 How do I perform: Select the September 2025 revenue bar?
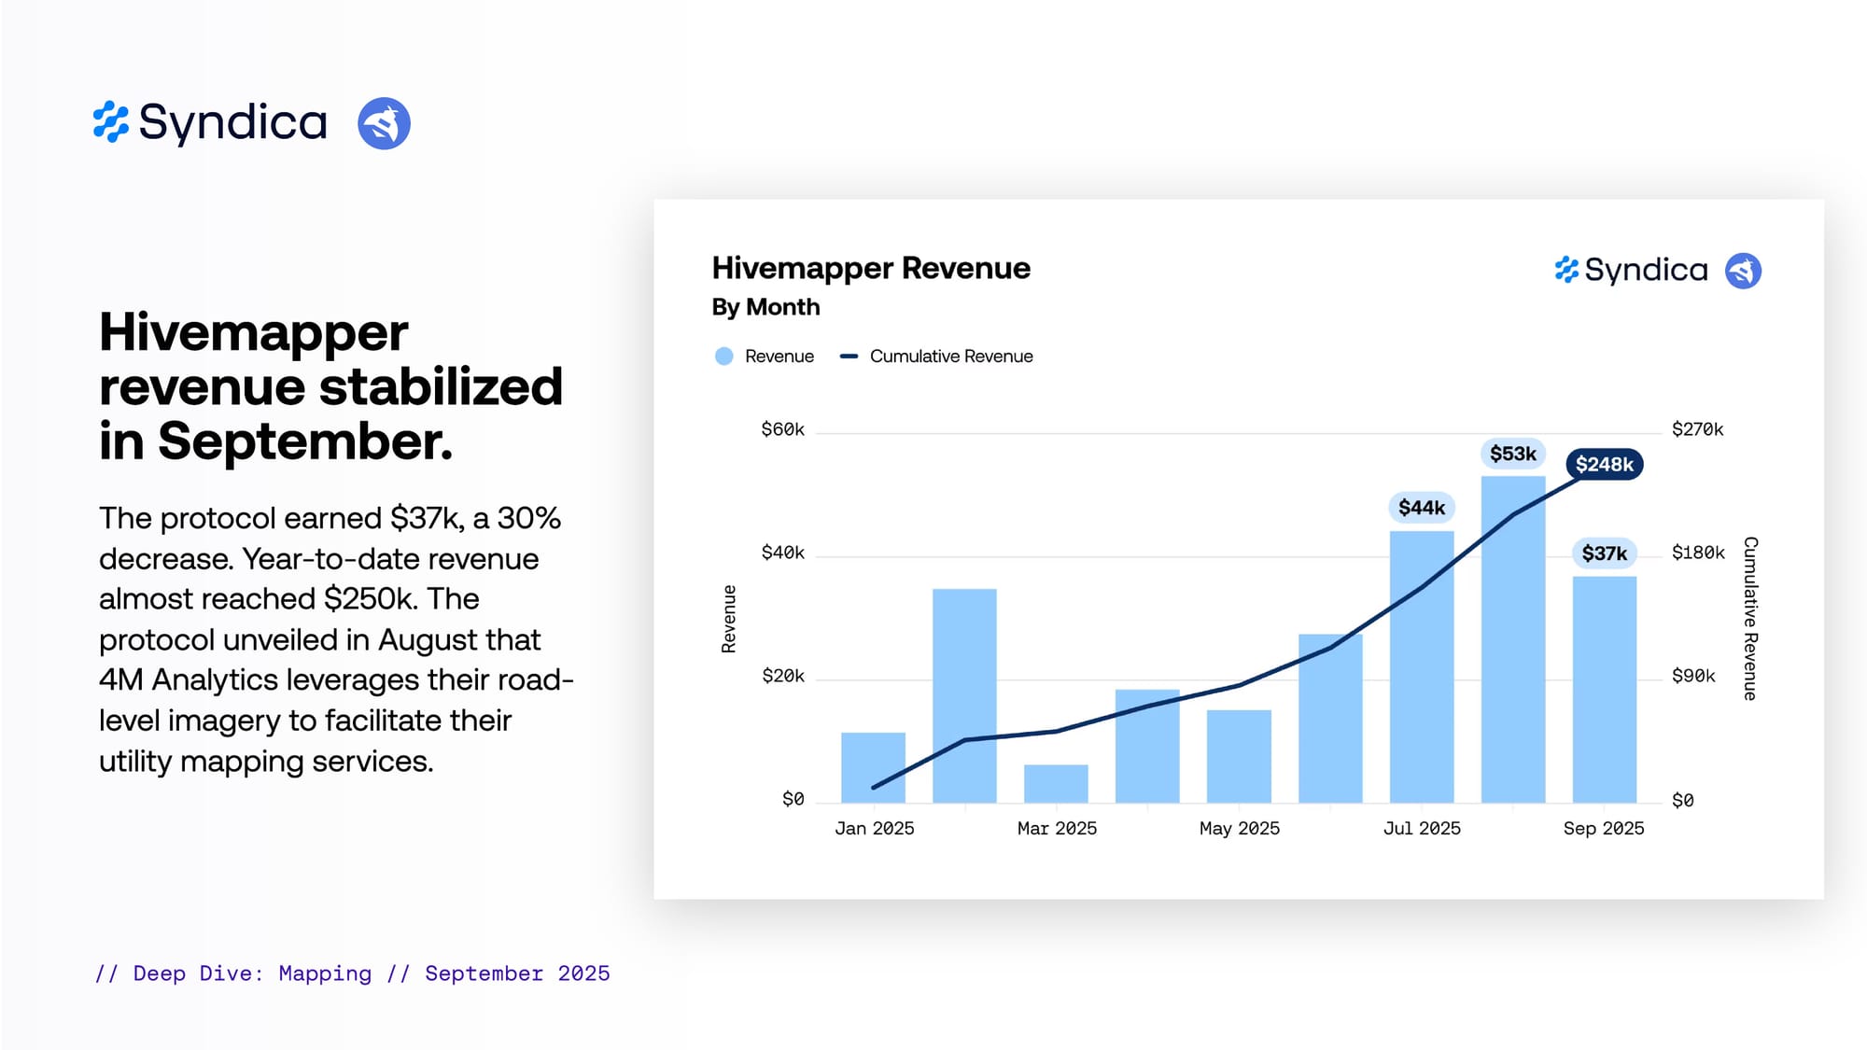point(1604,691)
